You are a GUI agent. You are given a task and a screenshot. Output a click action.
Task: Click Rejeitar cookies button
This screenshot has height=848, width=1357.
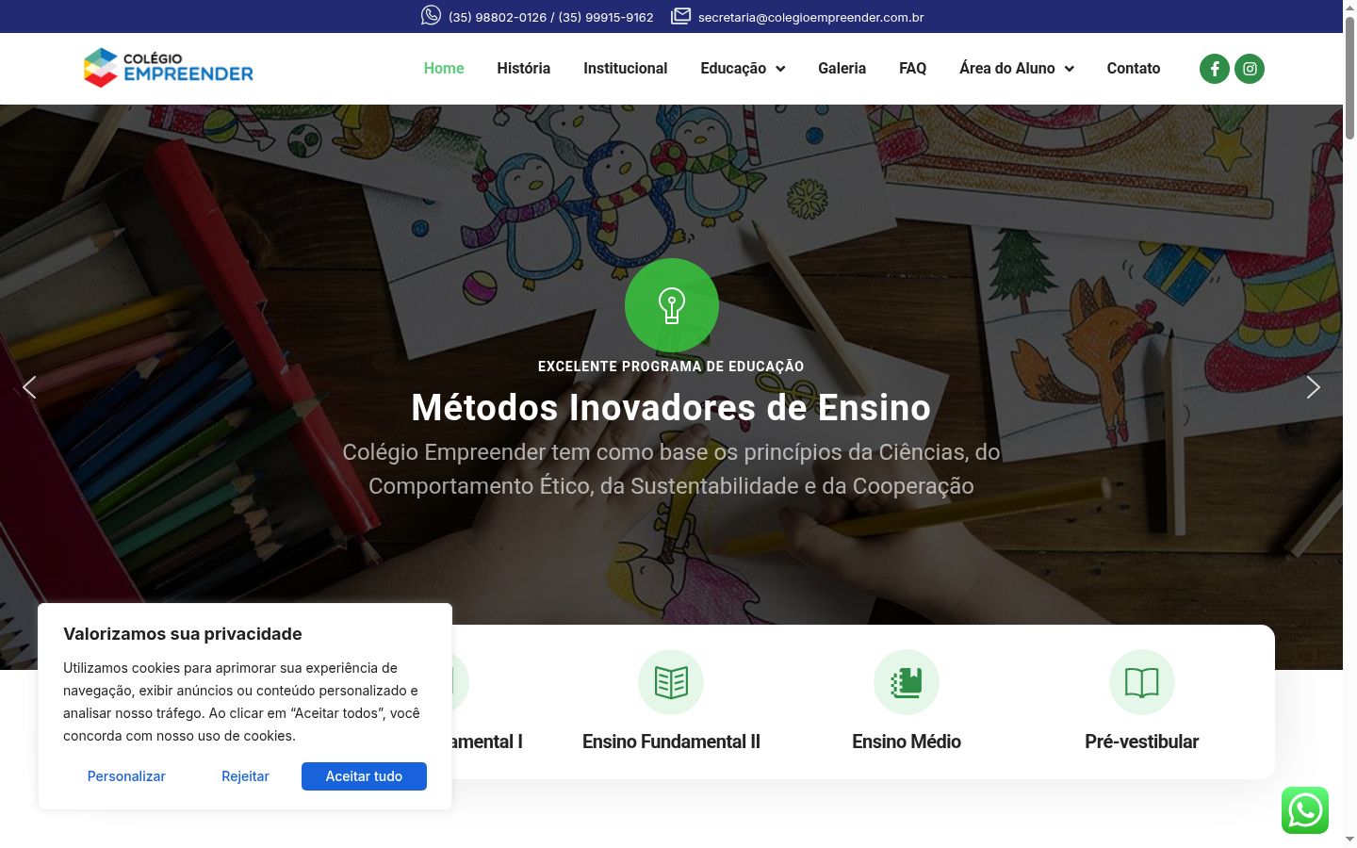pyautogui.click(x=245, y=776)
